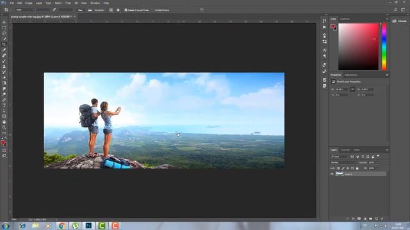
Task: Toggle lock transparent pixels in Layers panel
Action: tap(338, 168)
